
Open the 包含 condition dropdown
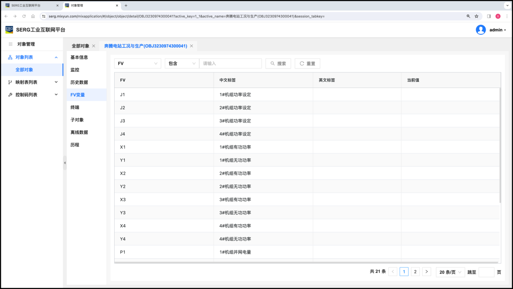pos(181,64)
